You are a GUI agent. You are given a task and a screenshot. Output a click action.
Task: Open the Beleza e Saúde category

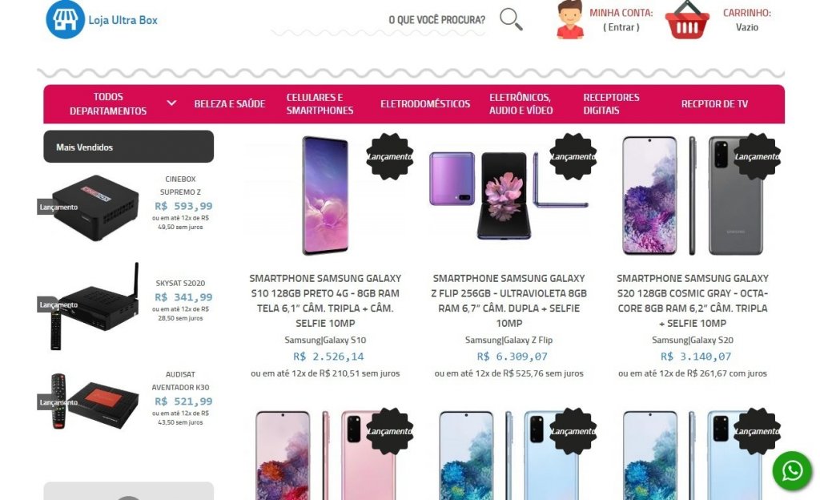point(230,103)
